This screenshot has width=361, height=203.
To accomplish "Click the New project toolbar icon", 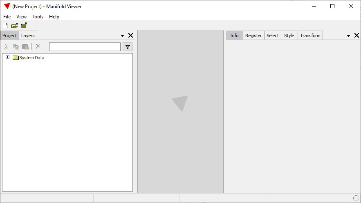I will (x=5, y=25).
